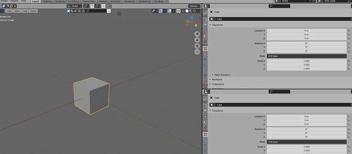The width and height of the screenshot is (352, 154).
Task: Lock Rotation Z in lower properties panel
Action: 348,137
